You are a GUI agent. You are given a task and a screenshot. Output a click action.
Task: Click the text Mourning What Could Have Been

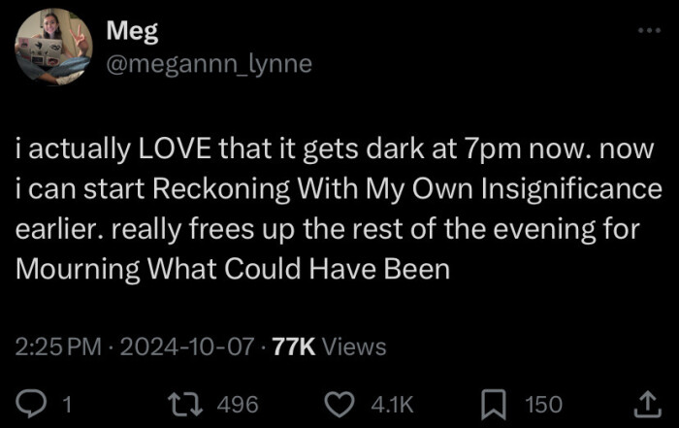coord(234,268)
